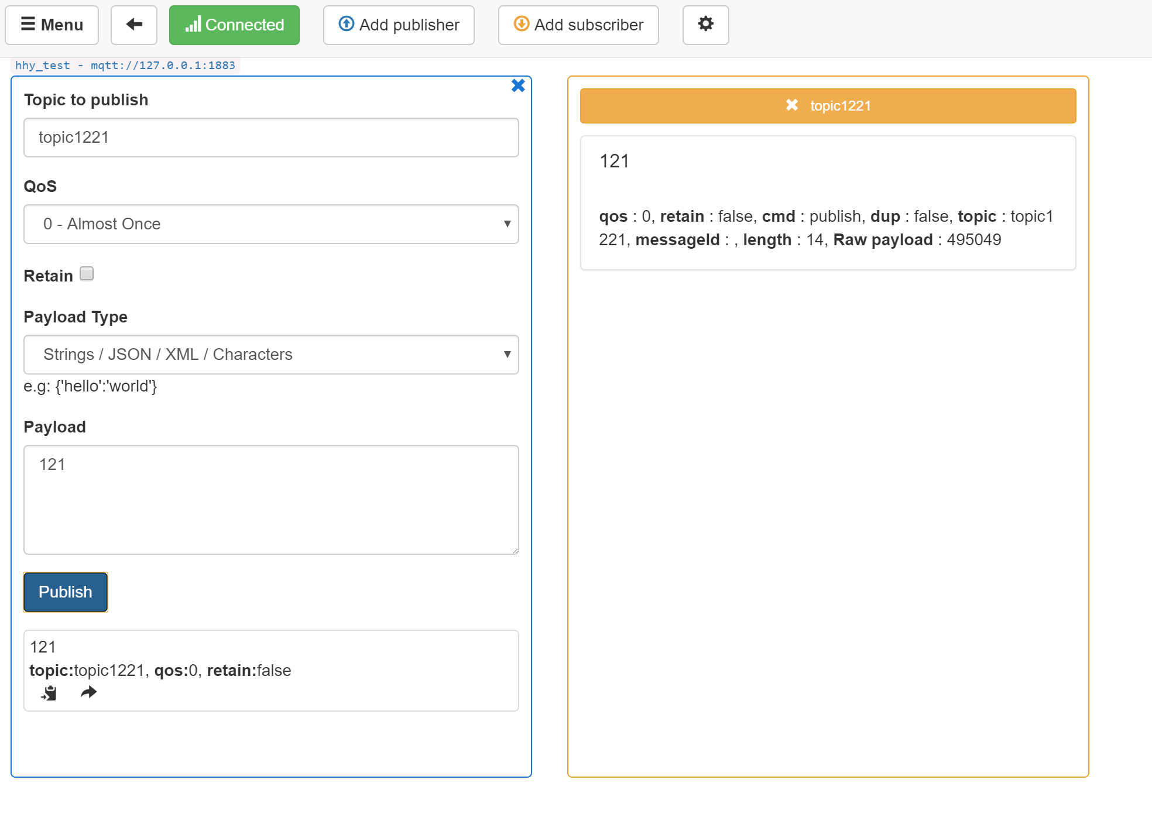Click the resize handle of Payload textarea
1152x831 pixels.
tap(515, 550)
